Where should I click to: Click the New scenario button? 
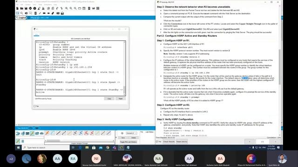123,138
